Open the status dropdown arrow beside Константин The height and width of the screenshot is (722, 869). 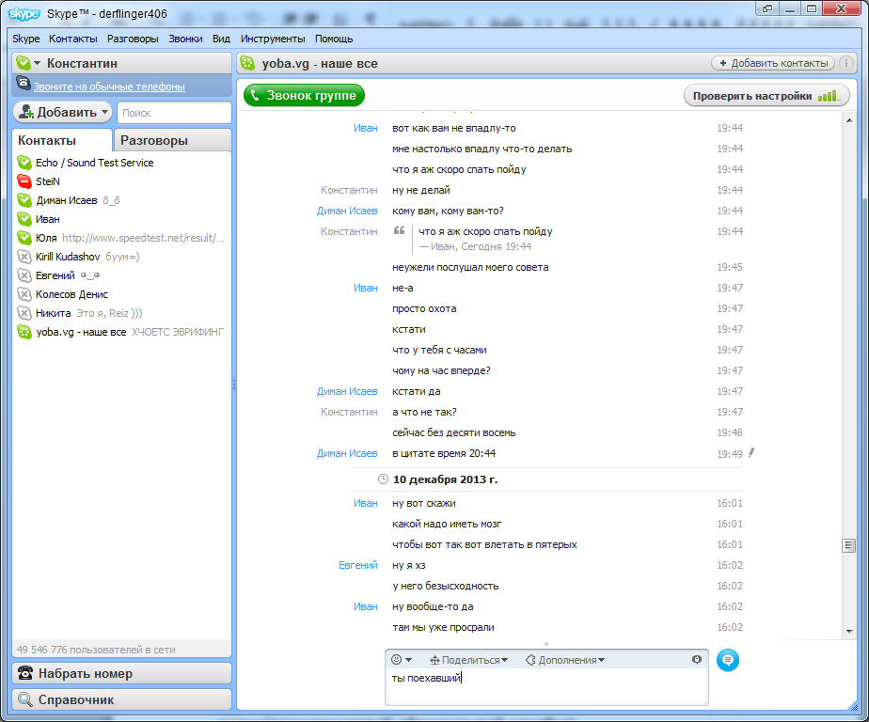(37, 63)
